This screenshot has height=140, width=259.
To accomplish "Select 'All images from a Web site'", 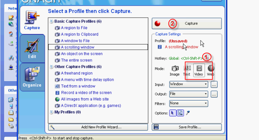I will click(x=85, y=99).
